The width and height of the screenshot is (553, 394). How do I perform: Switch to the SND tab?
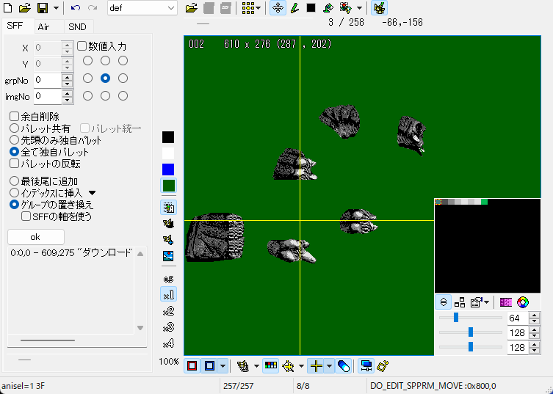[x=77, y=27]
